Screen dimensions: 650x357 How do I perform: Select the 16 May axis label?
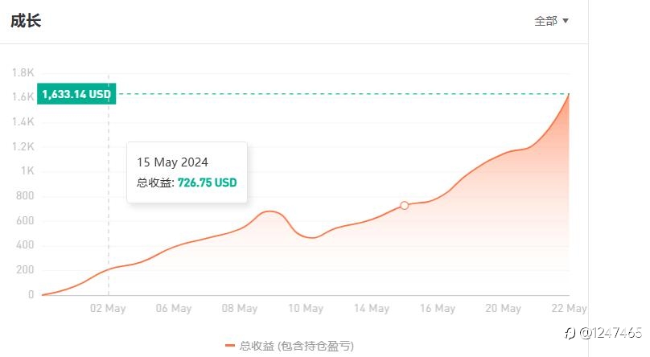438,309
